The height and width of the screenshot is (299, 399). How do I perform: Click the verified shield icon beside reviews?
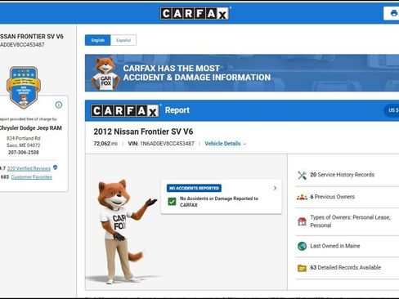(56, 167)
